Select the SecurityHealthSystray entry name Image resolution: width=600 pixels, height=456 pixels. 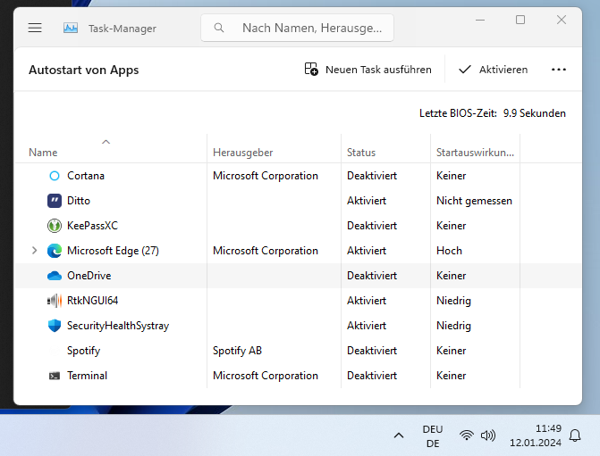point(118,326)
